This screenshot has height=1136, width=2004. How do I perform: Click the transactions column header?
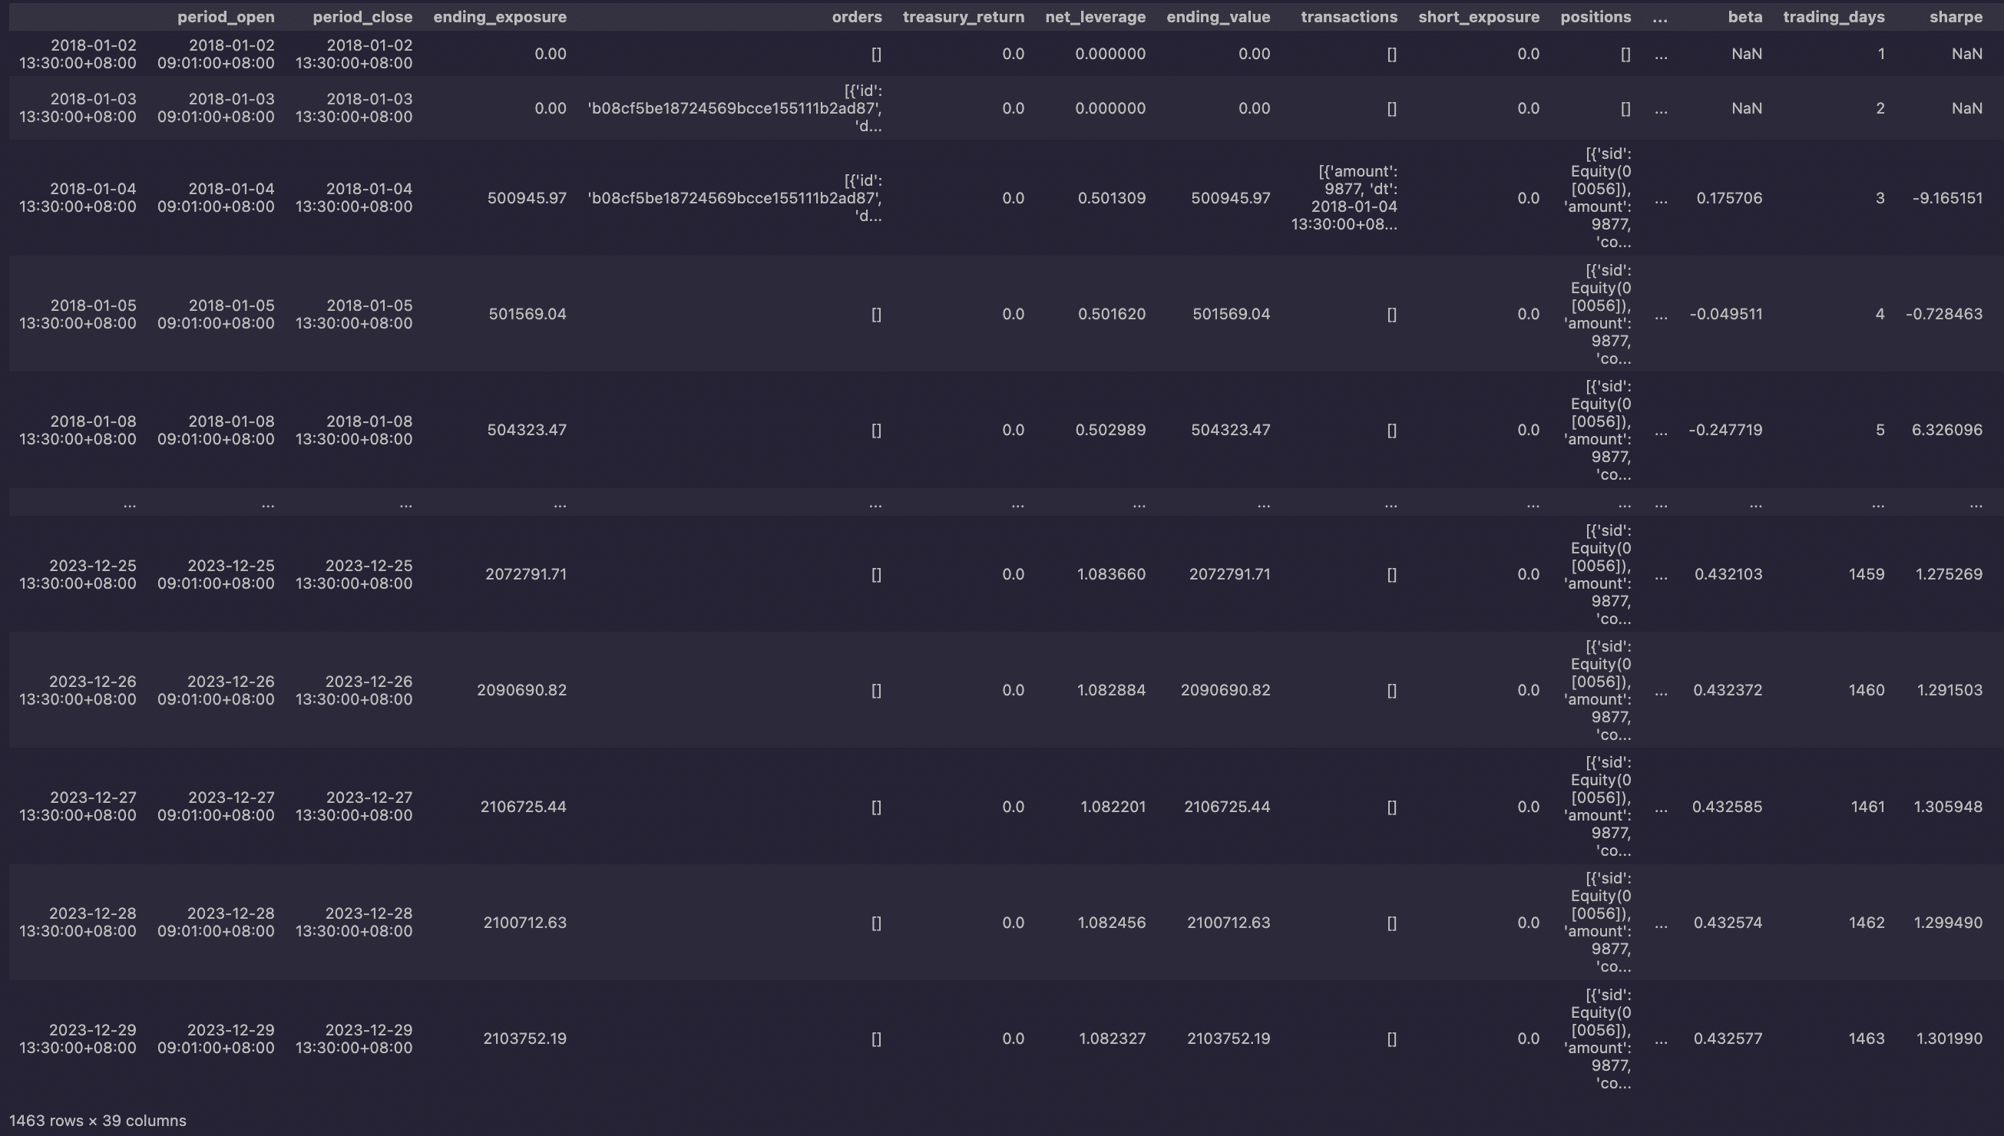1348,16
